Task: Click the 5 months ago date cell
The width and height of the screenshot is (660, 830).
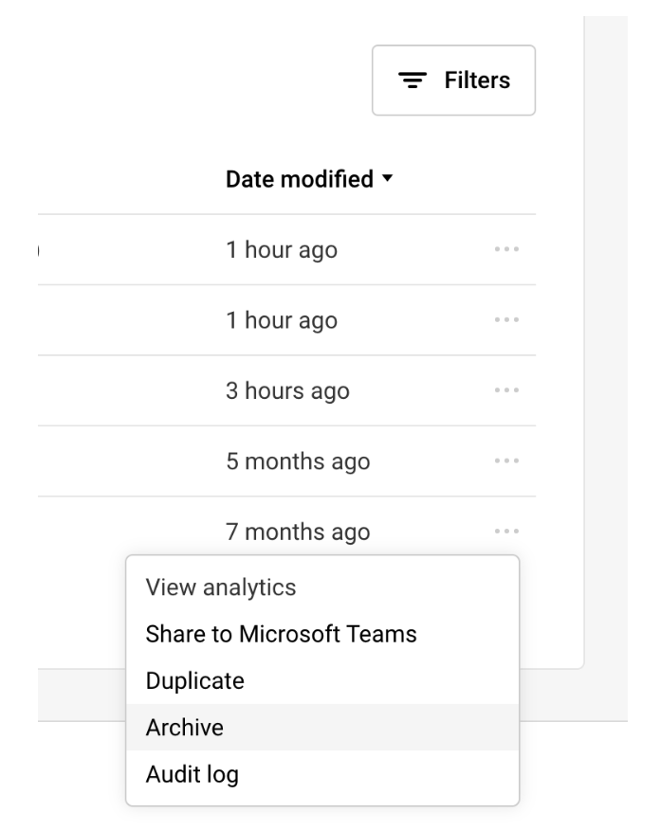Action: [298, 462]
